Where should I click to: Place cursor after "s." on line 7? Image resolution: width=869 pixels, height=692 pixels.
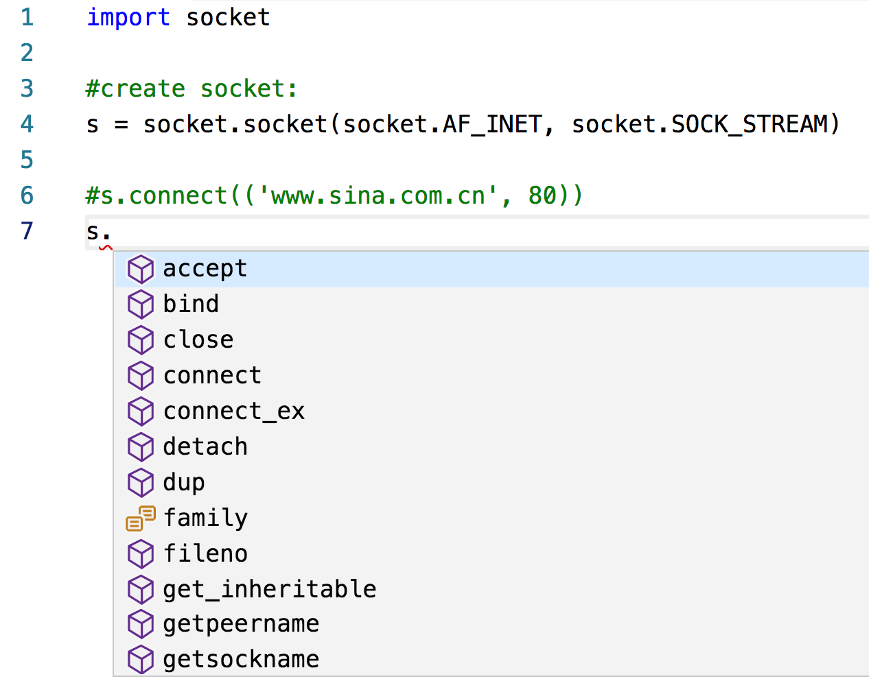[x=112, y=232]
